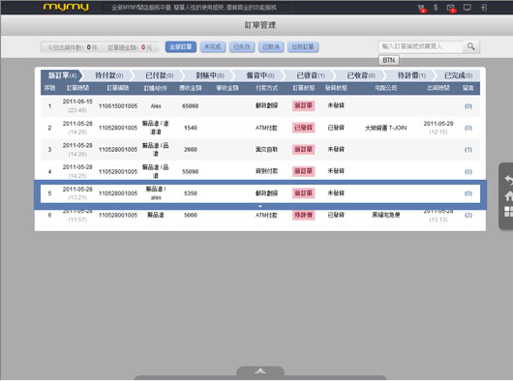Click the 2011-06-15 order time cell
This screenshot has width=513, height=381.
(77, 105)
